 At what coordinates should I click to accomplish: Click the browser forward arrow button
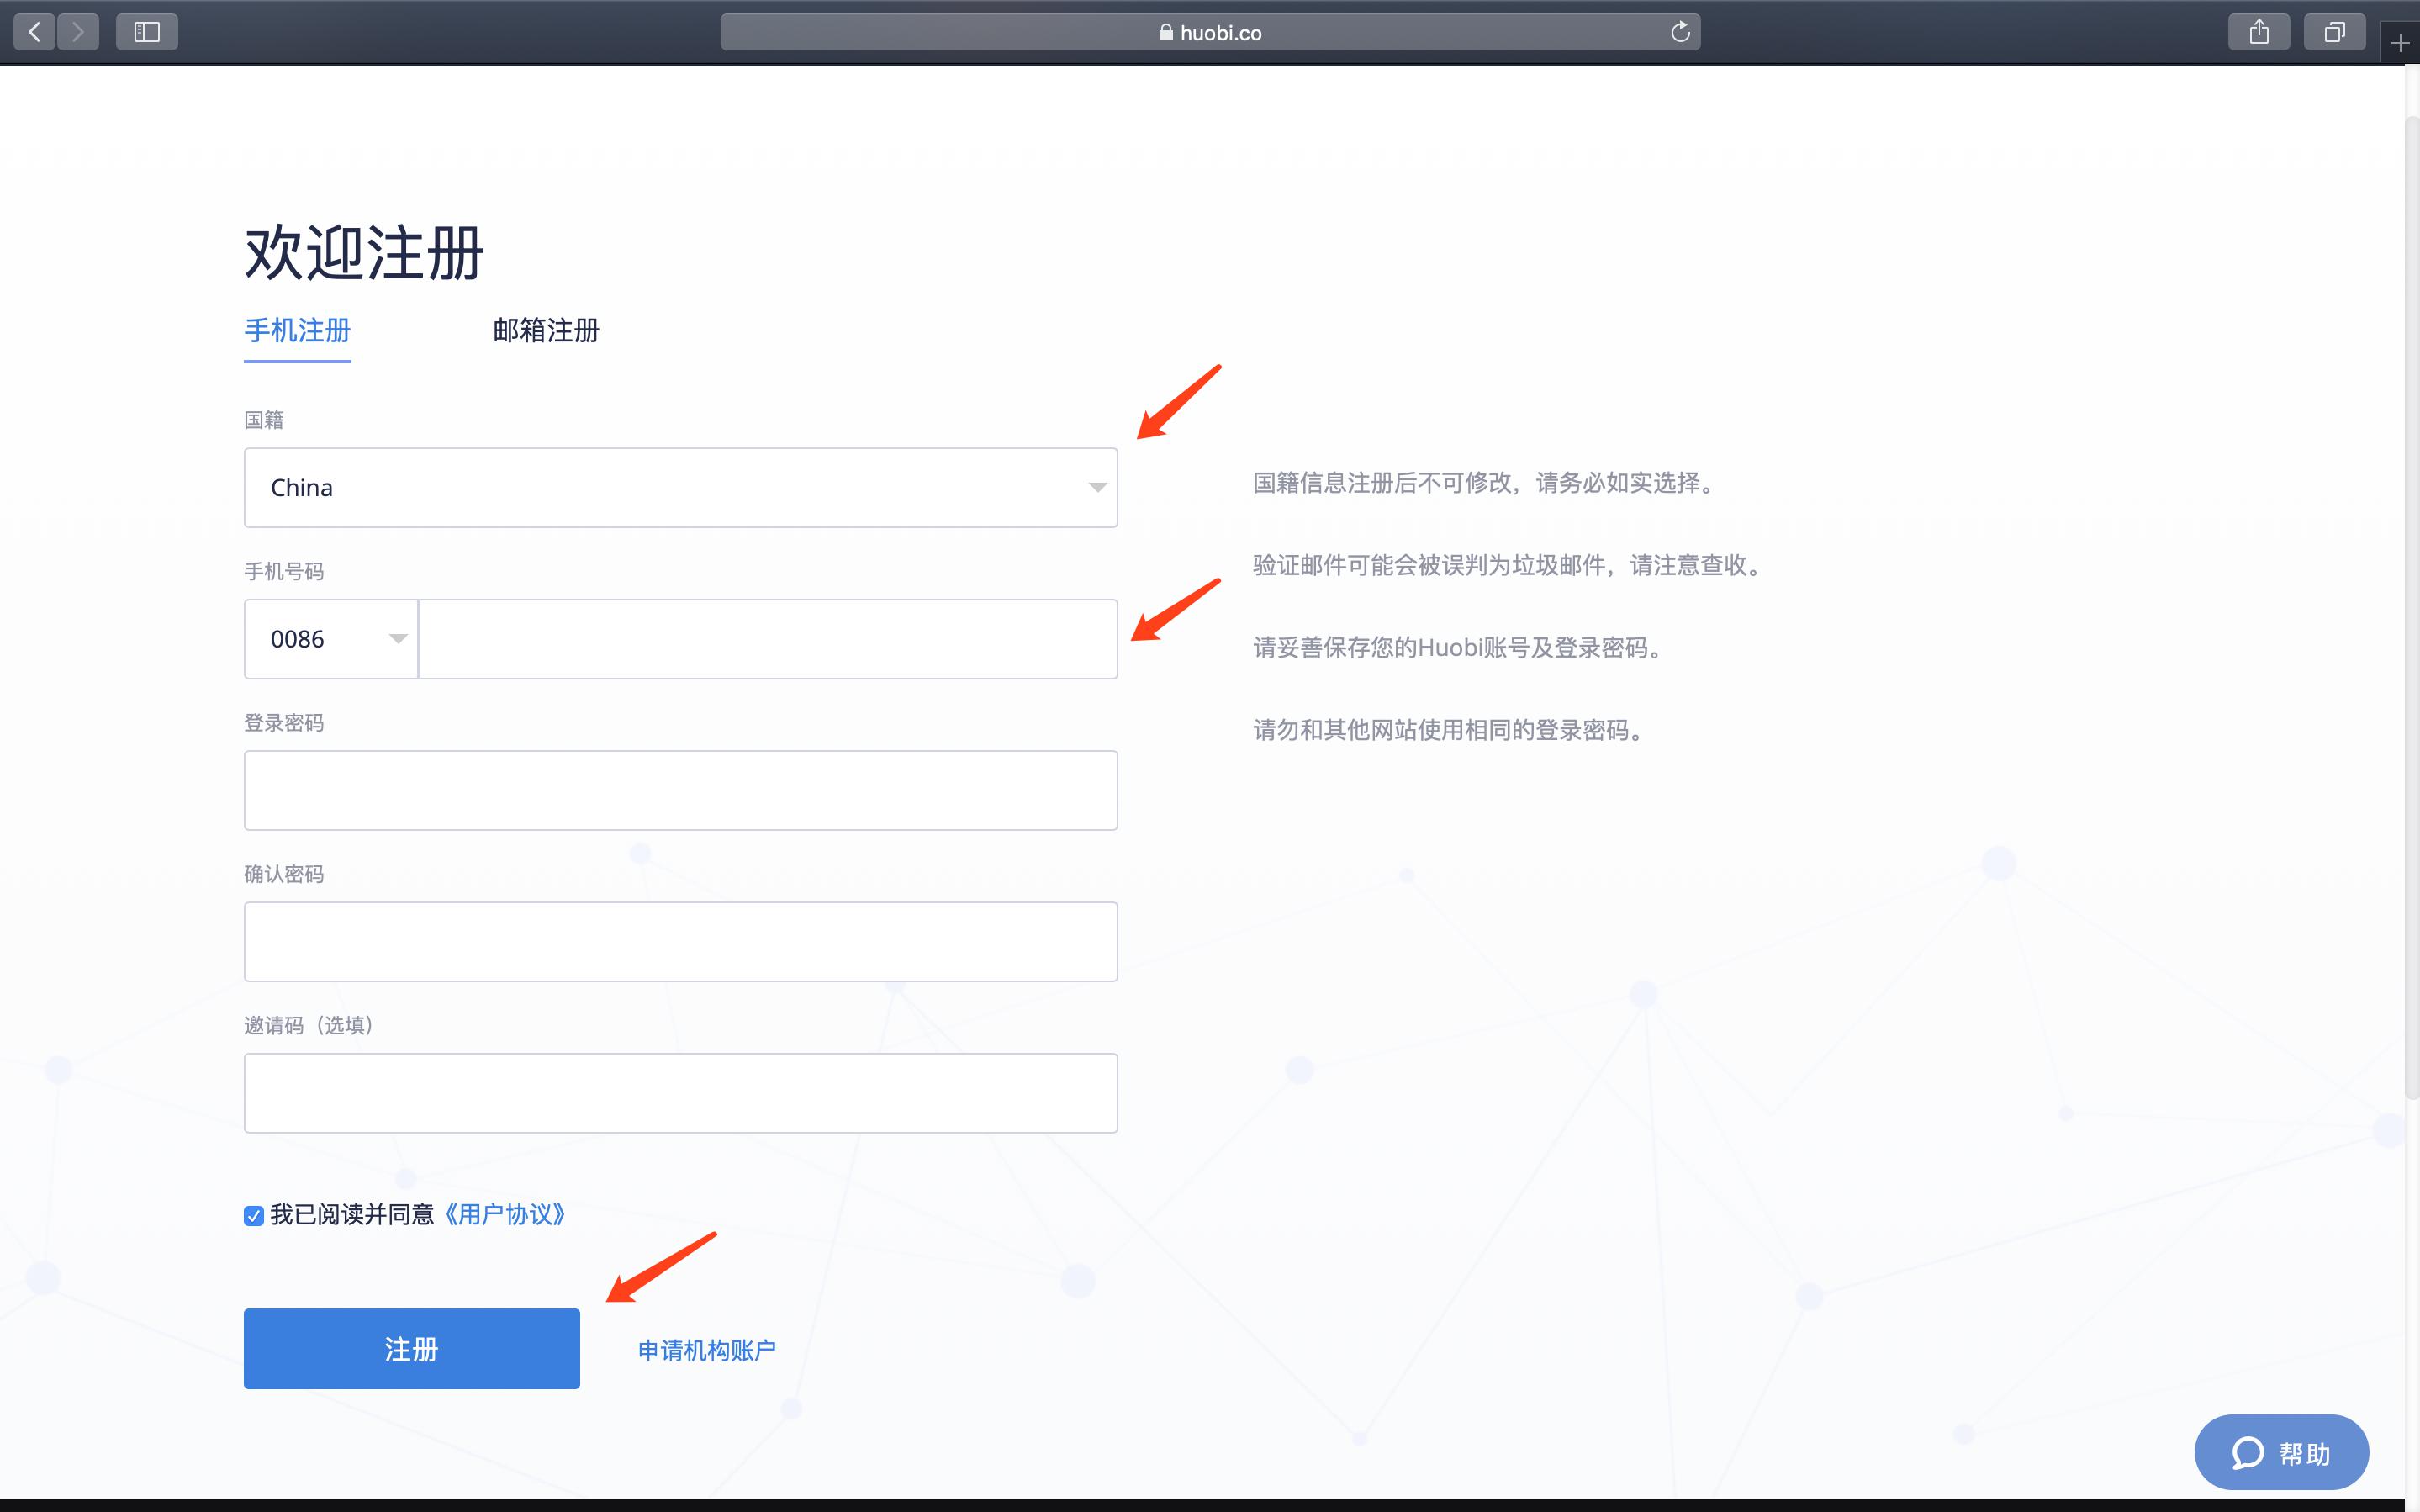point(78,32)
